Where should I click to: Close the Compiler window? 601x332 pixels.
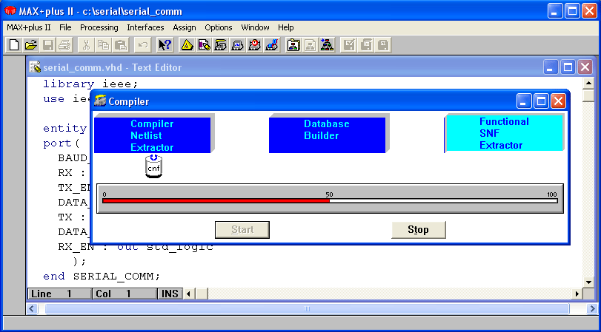tap(559, 101)
